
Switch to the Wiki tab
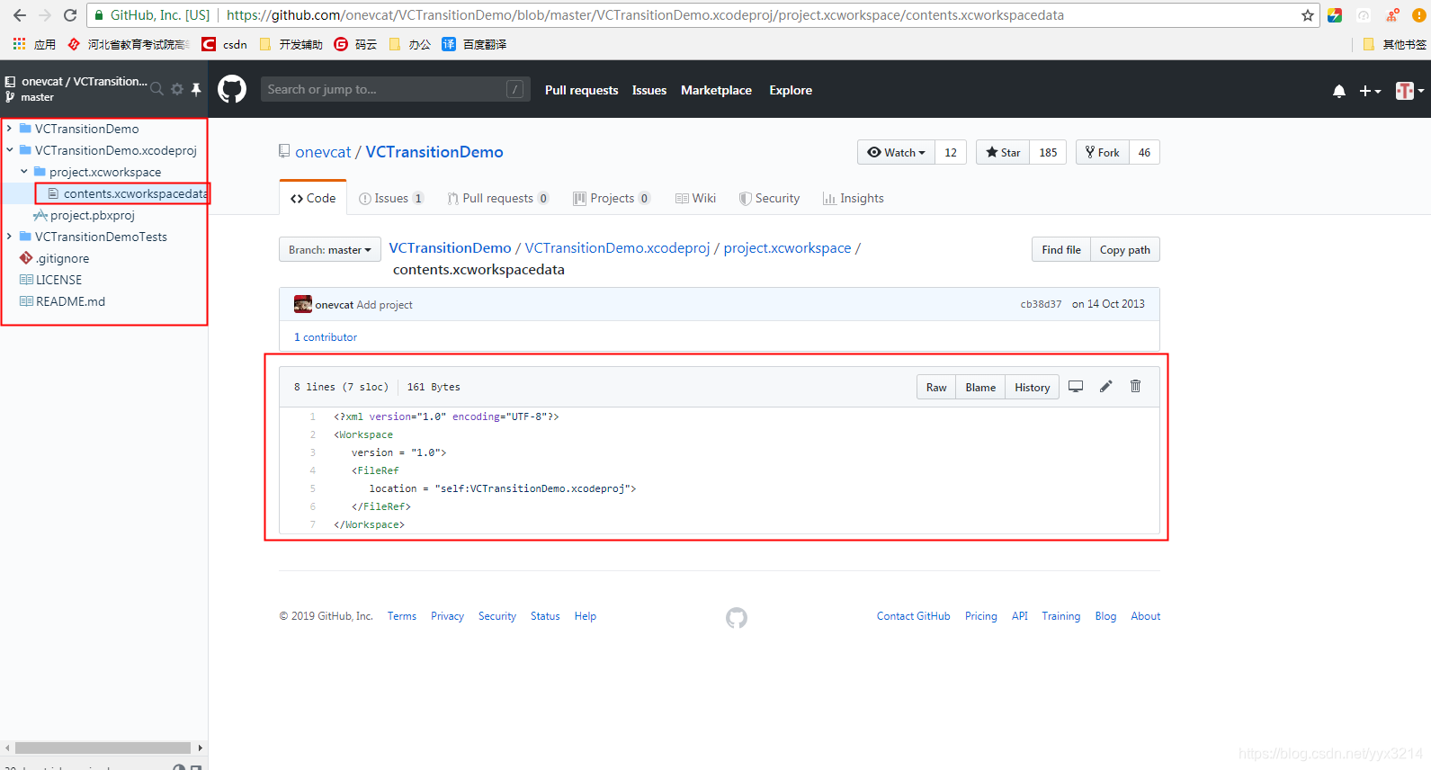point(695,198)
